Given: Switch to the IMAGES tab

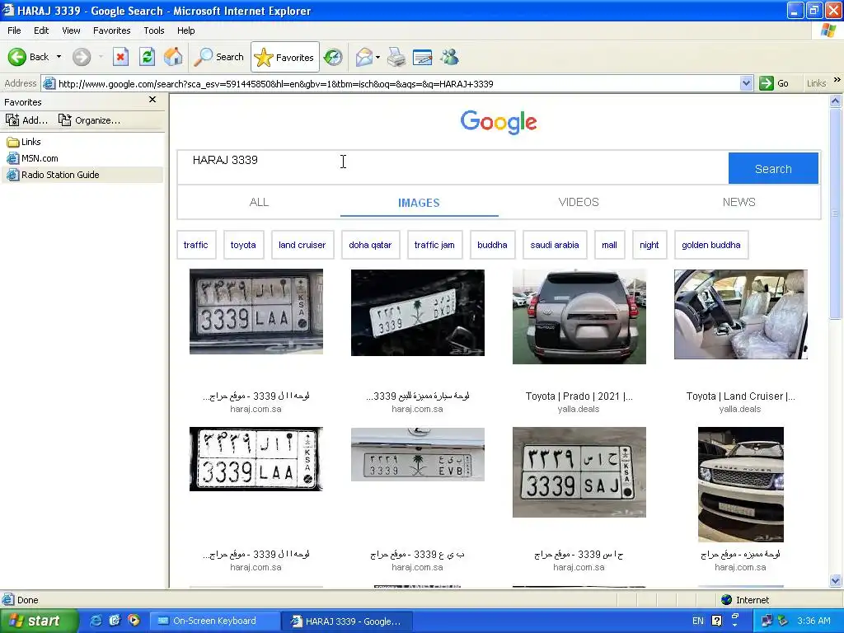Looking at the screenshot, I should click(419, 203).
